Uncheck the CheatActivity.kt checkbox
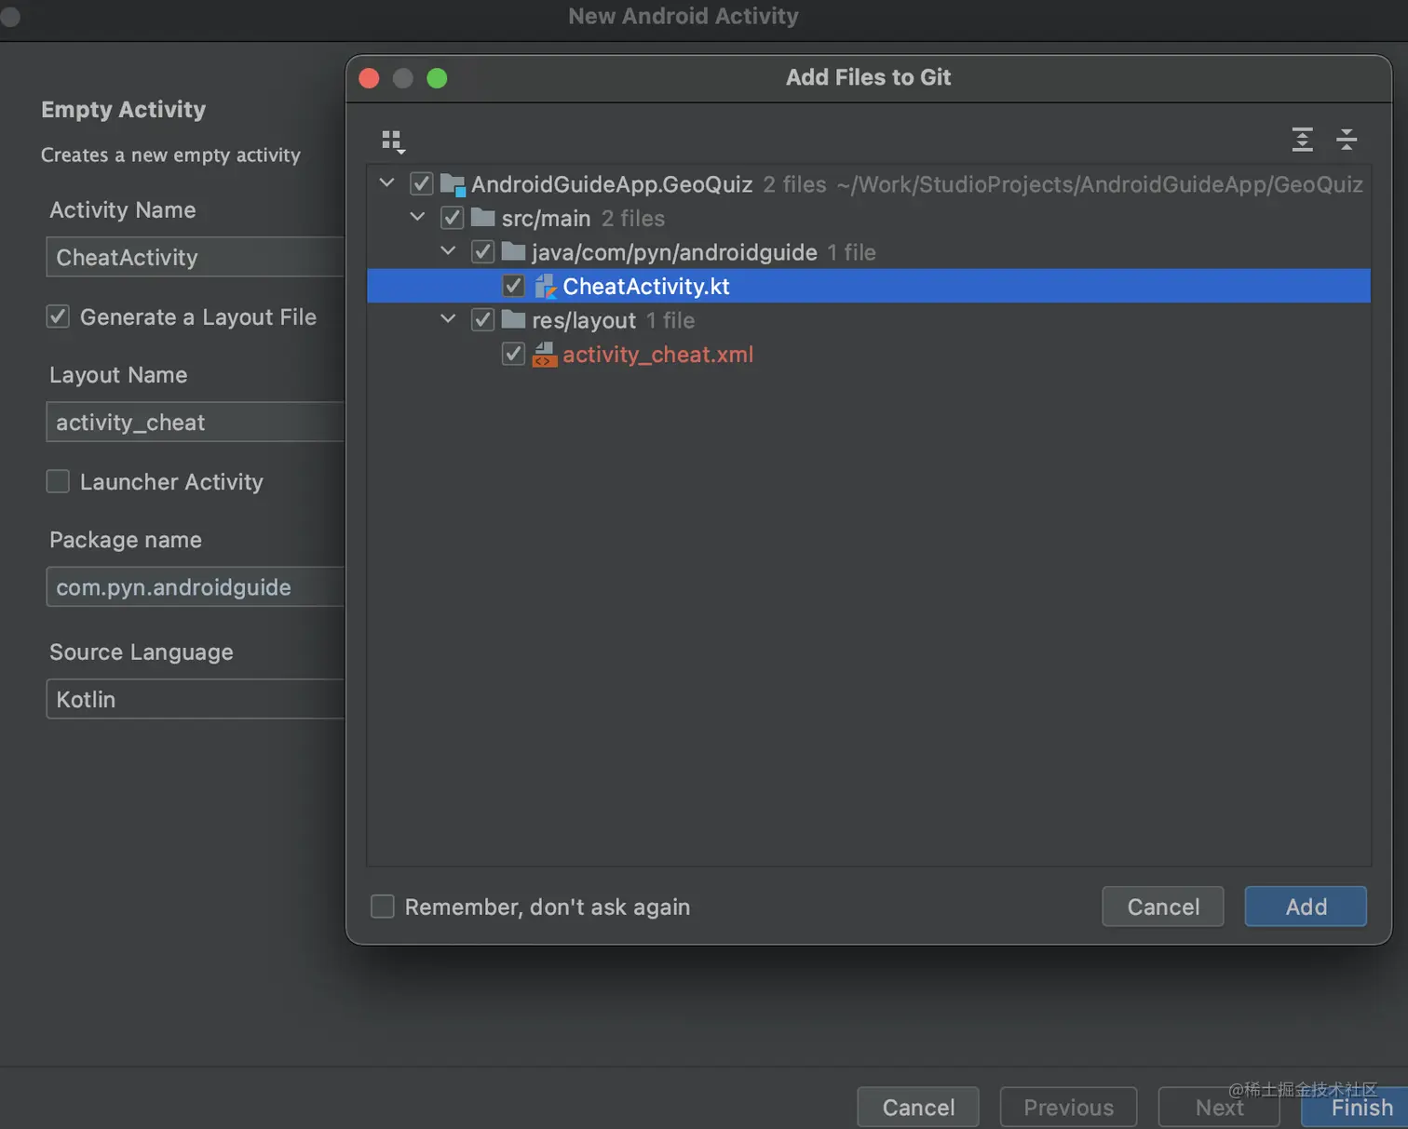 click(x=513, y=286)
